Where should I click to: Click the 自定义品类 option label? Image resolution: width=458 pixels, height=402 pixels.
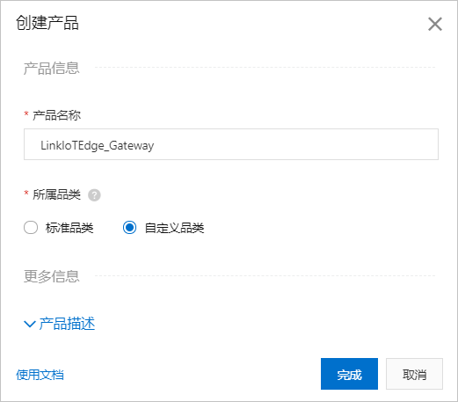click(x=174, y=228)
